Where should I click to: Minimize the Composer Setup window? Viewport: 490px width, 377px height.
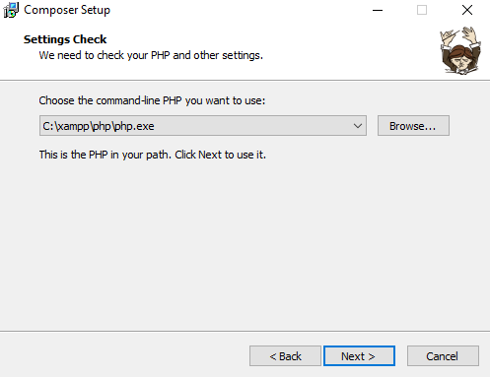click(x=378, y=10)
